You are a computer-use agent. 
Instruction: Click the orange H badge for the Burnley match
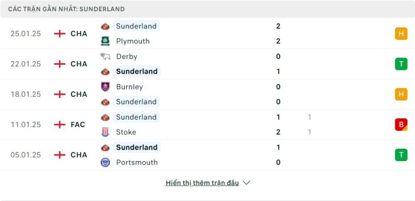[401, 94]
